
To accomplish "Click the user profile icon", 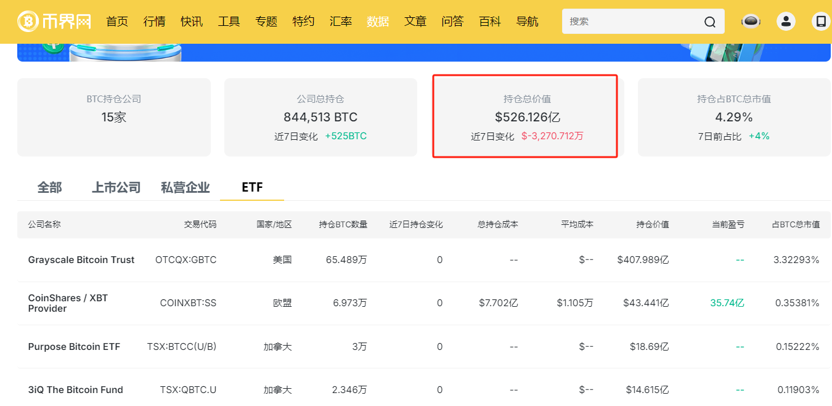I will click(x=786, y=21).
